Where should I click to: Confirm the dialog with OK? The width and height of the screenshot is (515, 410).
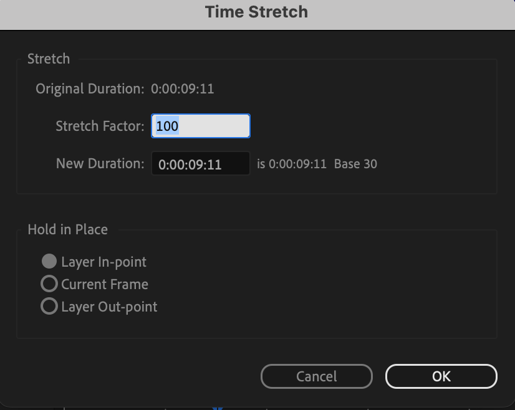(441, 376)
